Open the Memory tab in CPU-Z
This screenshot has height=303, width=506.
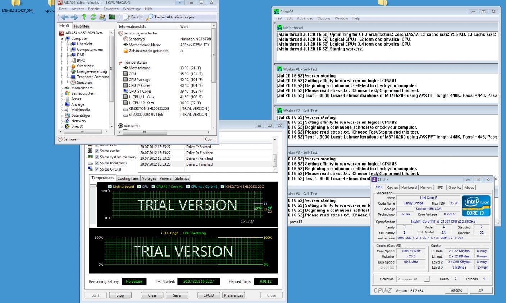(x=426, y=187)
